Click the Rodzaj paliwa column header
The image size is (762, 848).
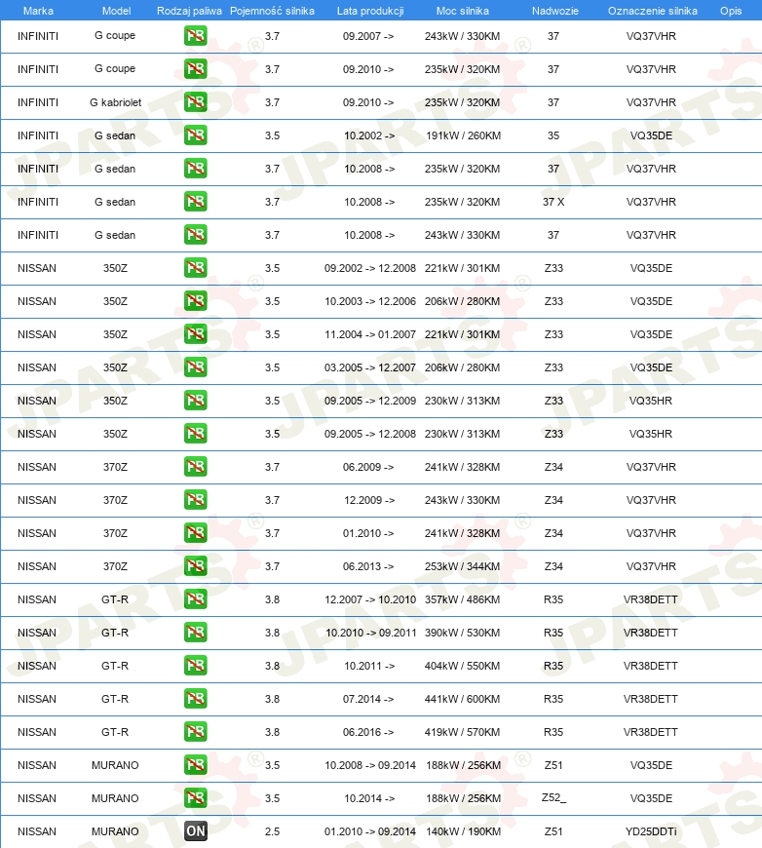(x=189, y=11)
